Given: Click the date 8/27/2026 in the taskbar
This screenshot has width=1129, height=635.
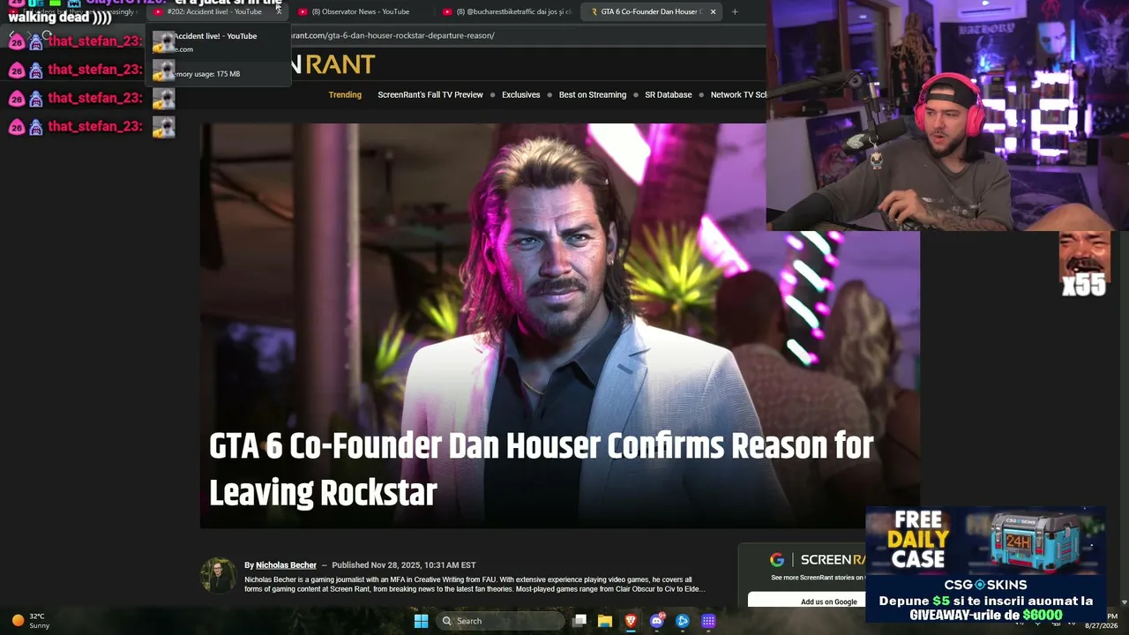Looking at the screenshot, I should coord(1101,625).
